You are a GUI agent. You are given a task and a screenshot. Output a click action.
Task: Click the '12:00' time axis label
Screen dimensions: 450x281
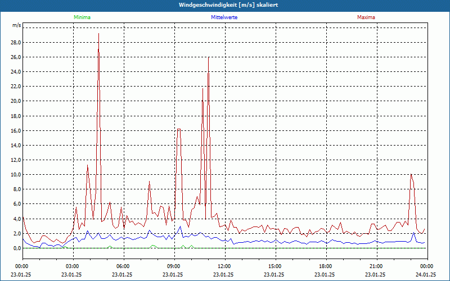coord(225,266)
